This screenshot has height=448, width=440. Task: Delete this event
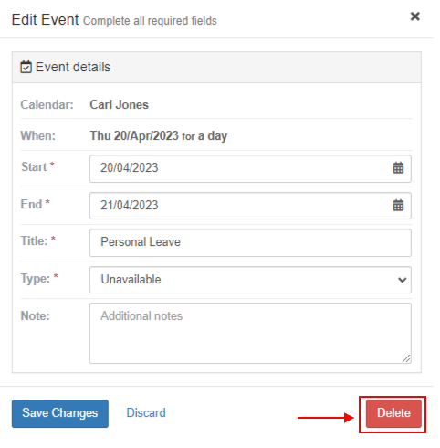(393, 413)
